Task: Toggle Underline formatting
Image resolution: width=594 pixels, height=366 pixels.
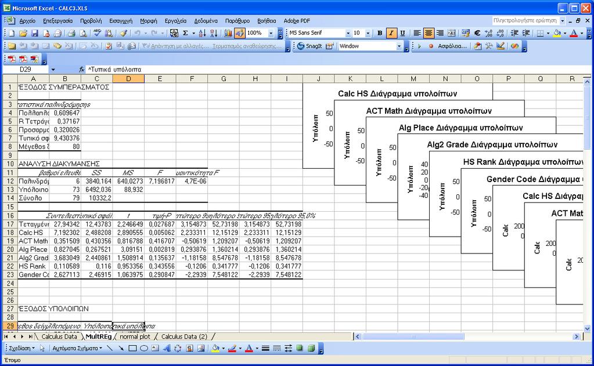Action: tap(402, 33)
